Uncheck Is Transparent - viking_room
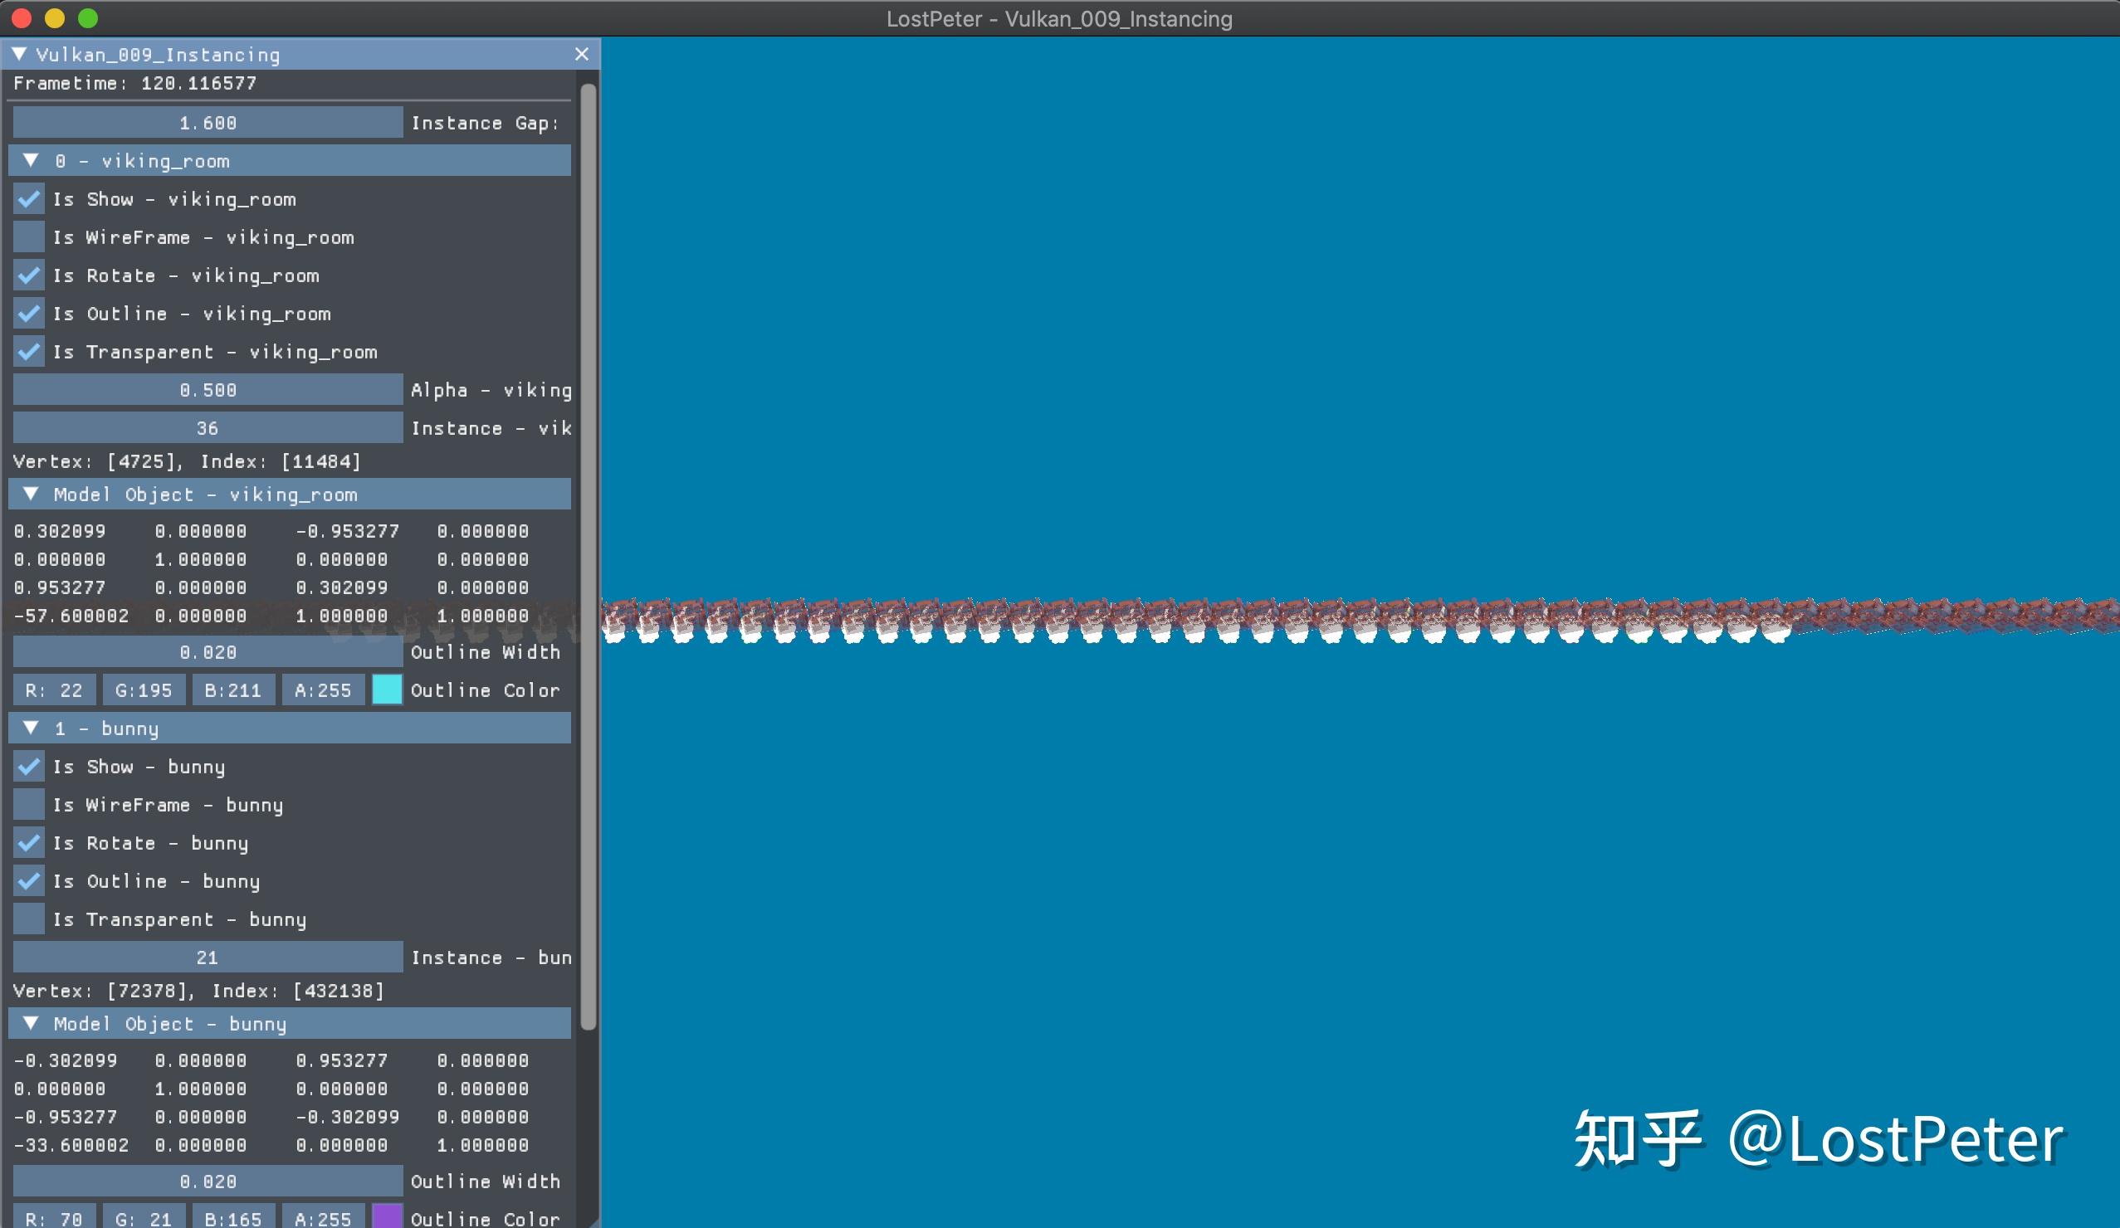Screen dimensions: 2120x1228 [29, 352]
